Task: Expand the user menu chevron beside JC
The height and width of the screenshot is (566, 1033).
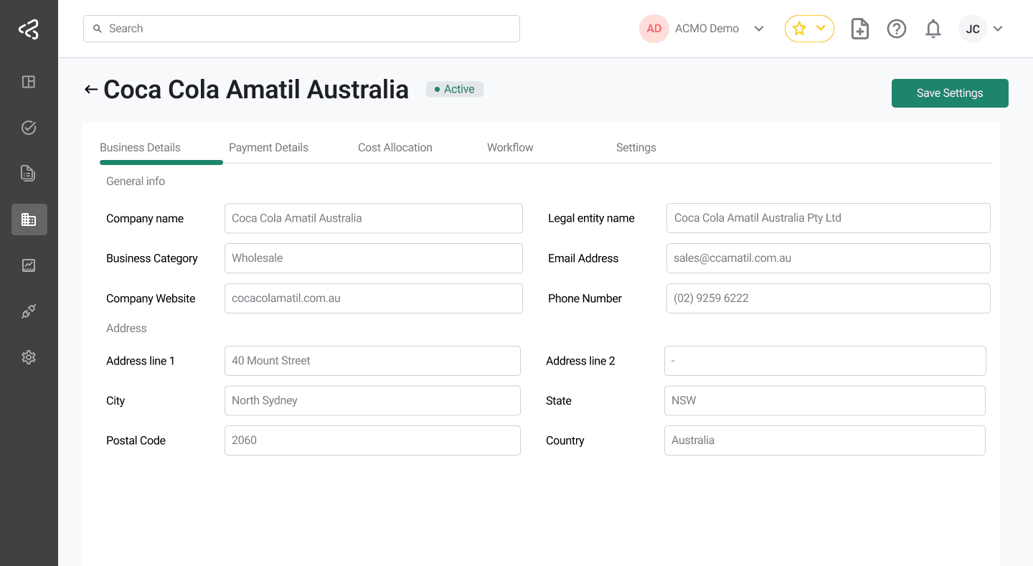Action: point(998,29)
